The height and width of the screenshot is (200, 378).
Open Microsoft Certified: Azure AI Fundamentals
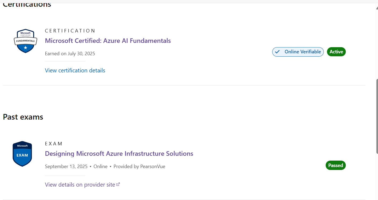[108, 41]
